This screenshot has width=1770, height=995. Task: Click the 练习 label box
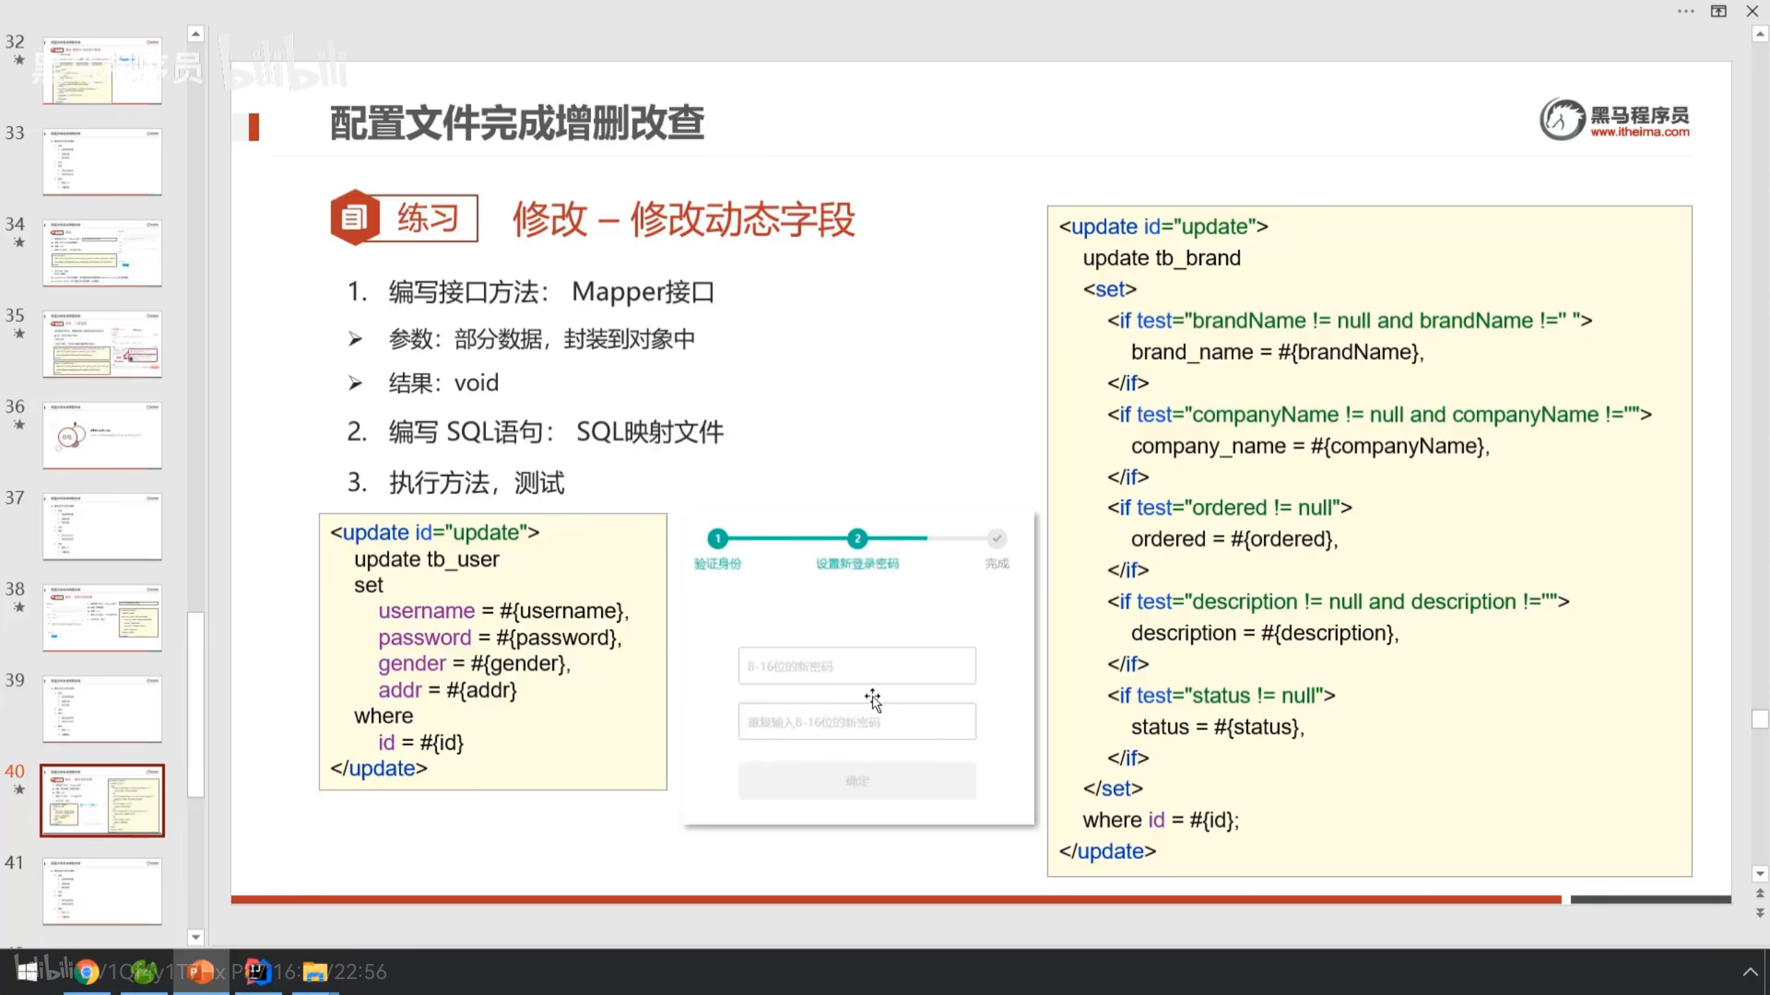[x=427, y=218]
